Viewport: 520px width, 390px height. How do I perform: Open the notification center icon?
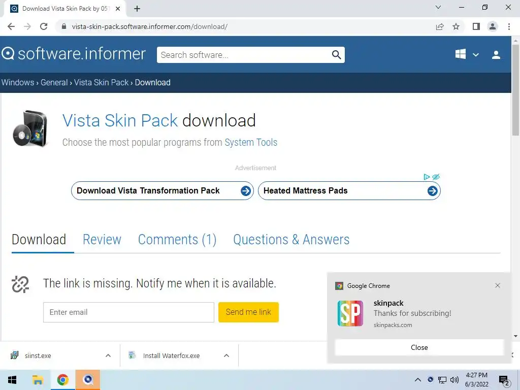point(504,380)
